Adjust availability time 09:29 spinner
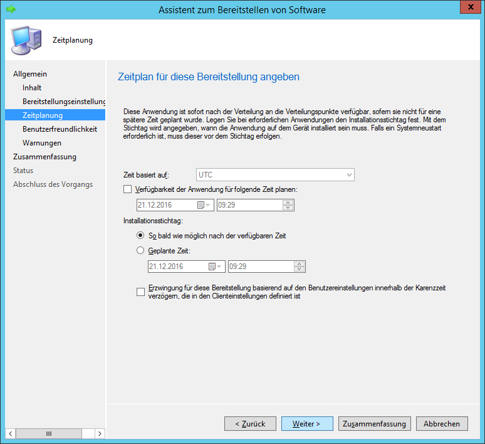 coord(288,205)
